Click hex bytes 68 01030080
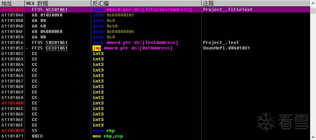 point(47,15)
